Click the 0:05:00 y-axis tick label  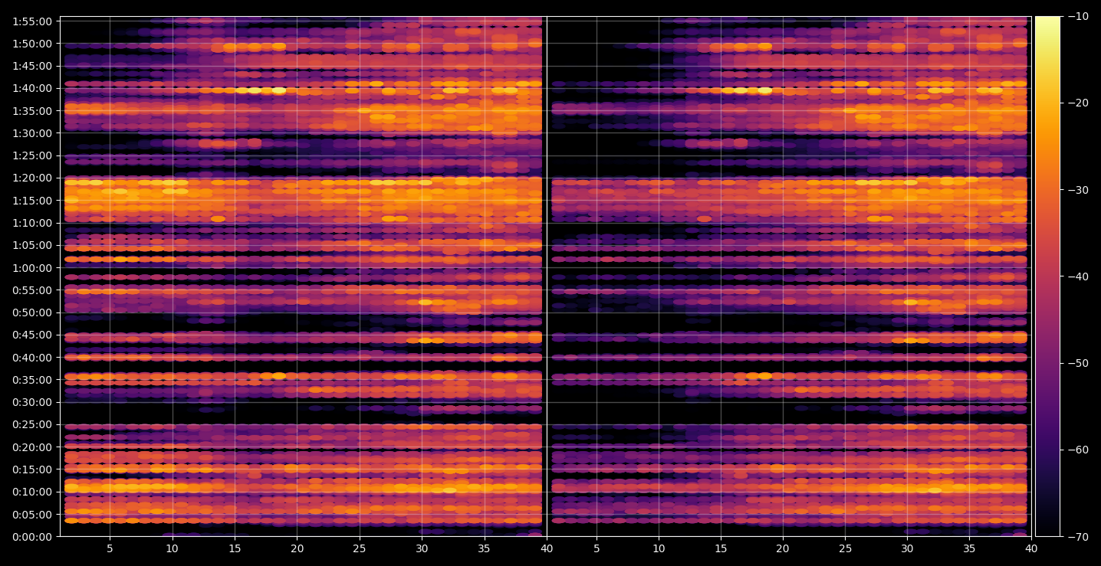pyautogui.click(x=32, y=515)
